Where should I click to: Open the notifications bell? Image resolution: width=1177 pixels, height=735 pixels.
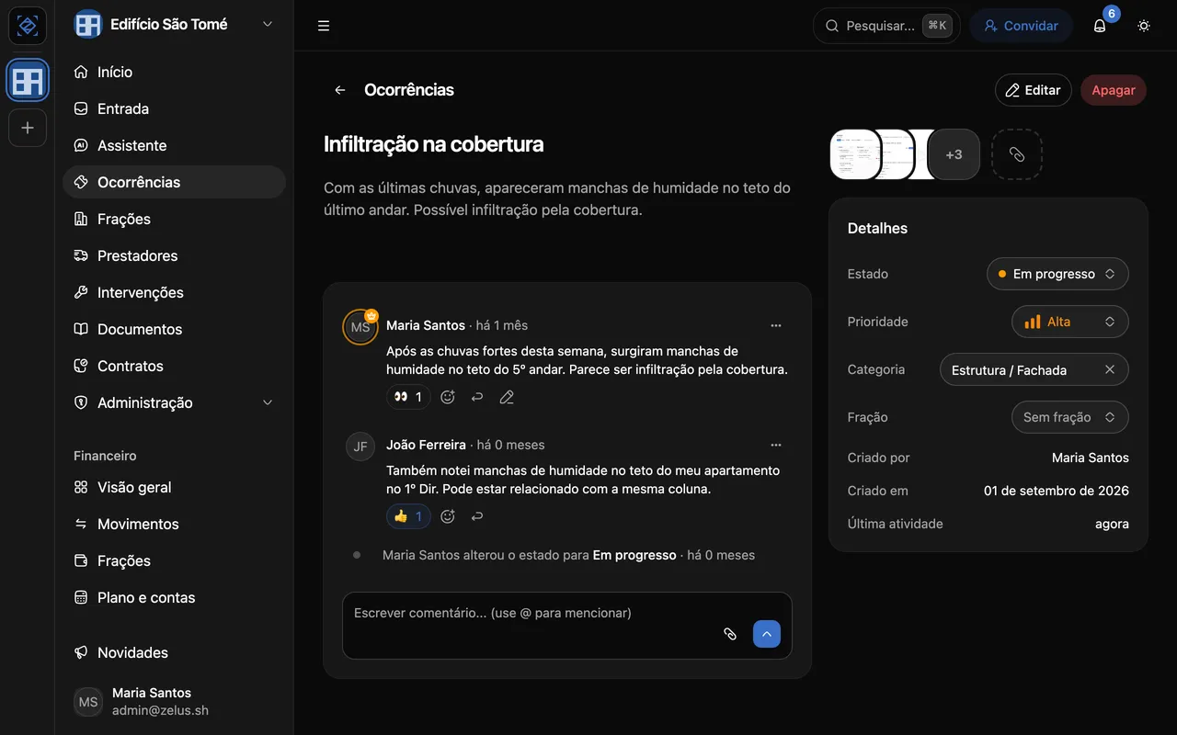point(1100,26)
